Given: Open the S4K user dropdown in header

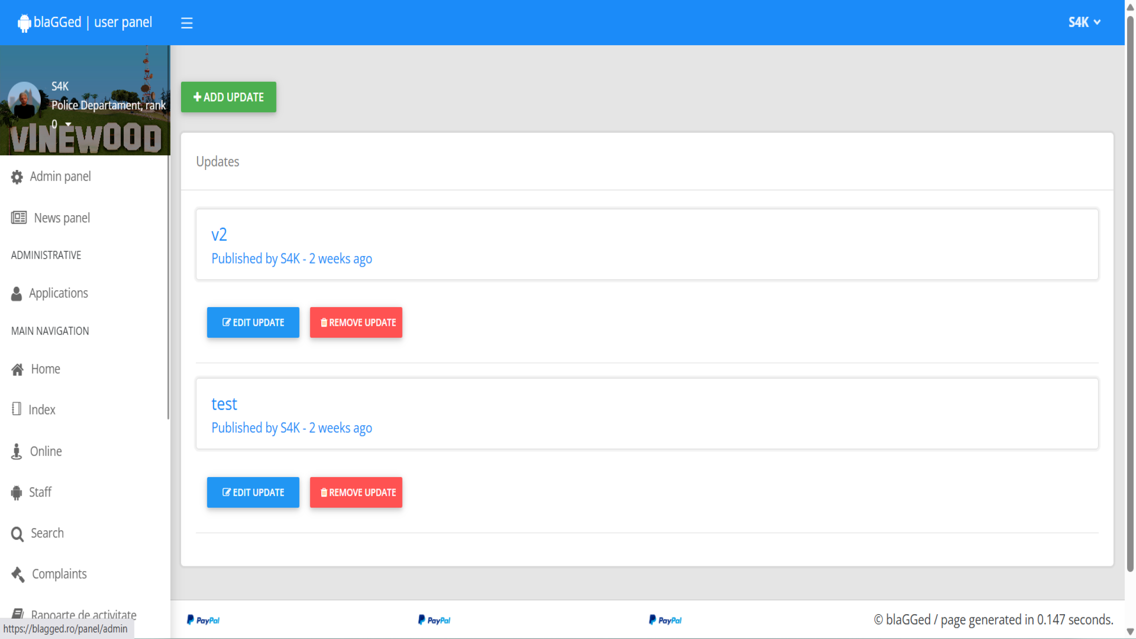Looking at the screenshot, I should [1084, 22].
